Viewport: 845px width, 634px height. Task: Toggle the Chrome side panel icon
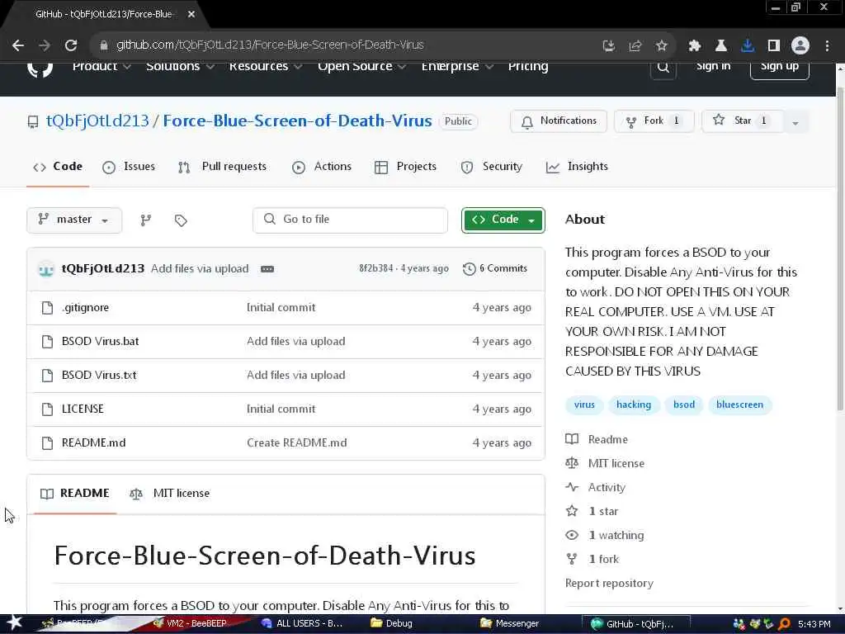(x=774, y=45)
